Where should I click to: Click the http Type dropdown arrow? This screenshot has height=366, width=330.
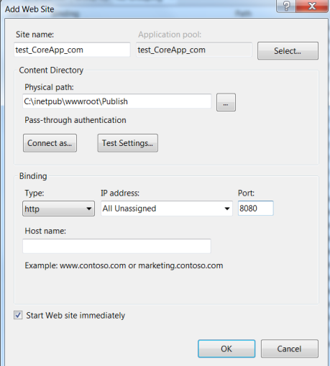pyautogui.click(x=89, y=209)
